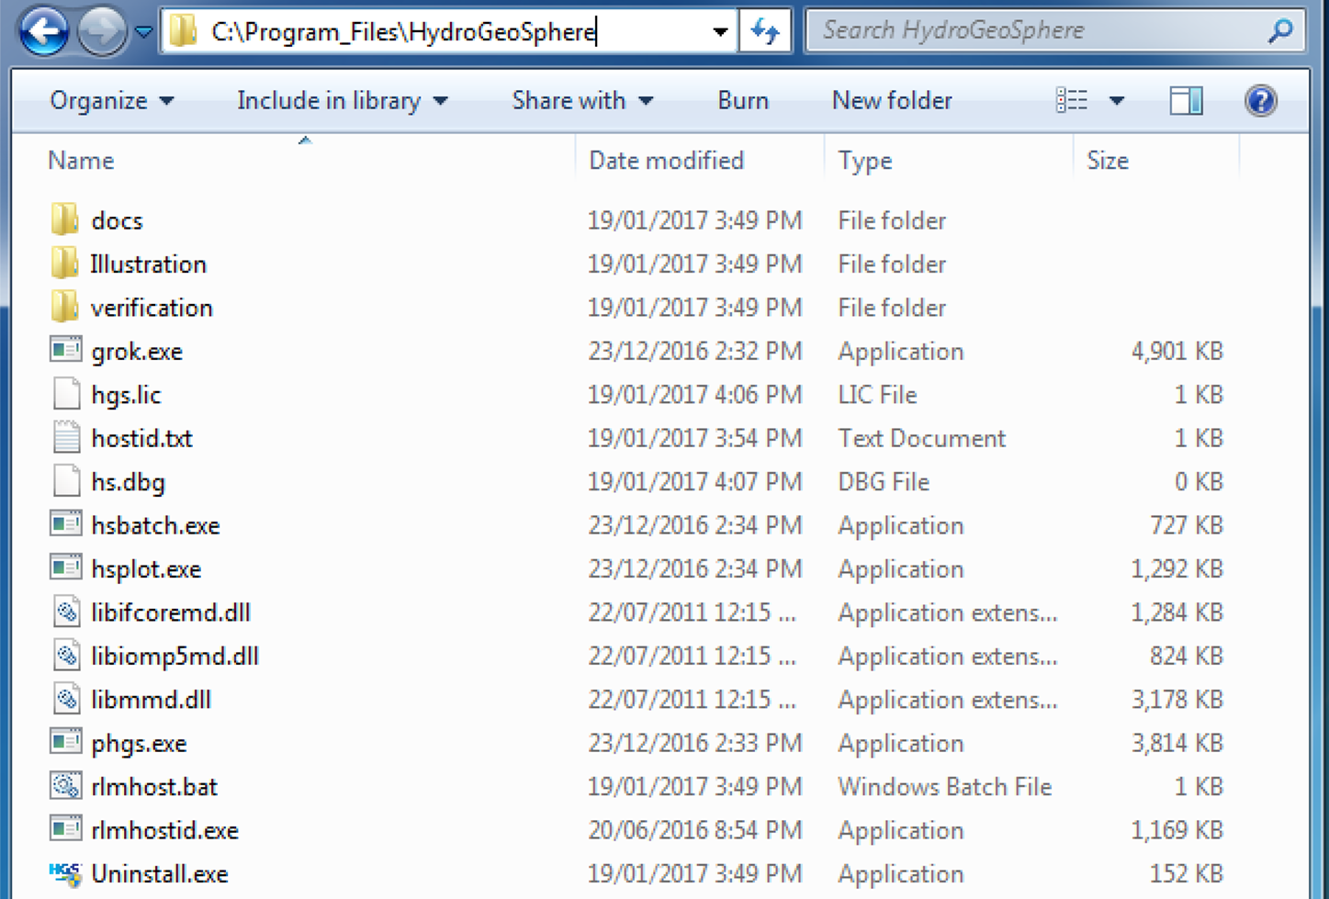
Task: Select the libmmd.dll icon
Action: pos(66,699)
